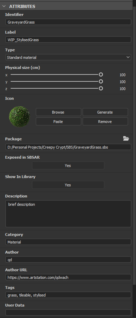The image size is (136, 318).
Task: Click the grass sphere icon preview
Action: click(x=20, y=117)
